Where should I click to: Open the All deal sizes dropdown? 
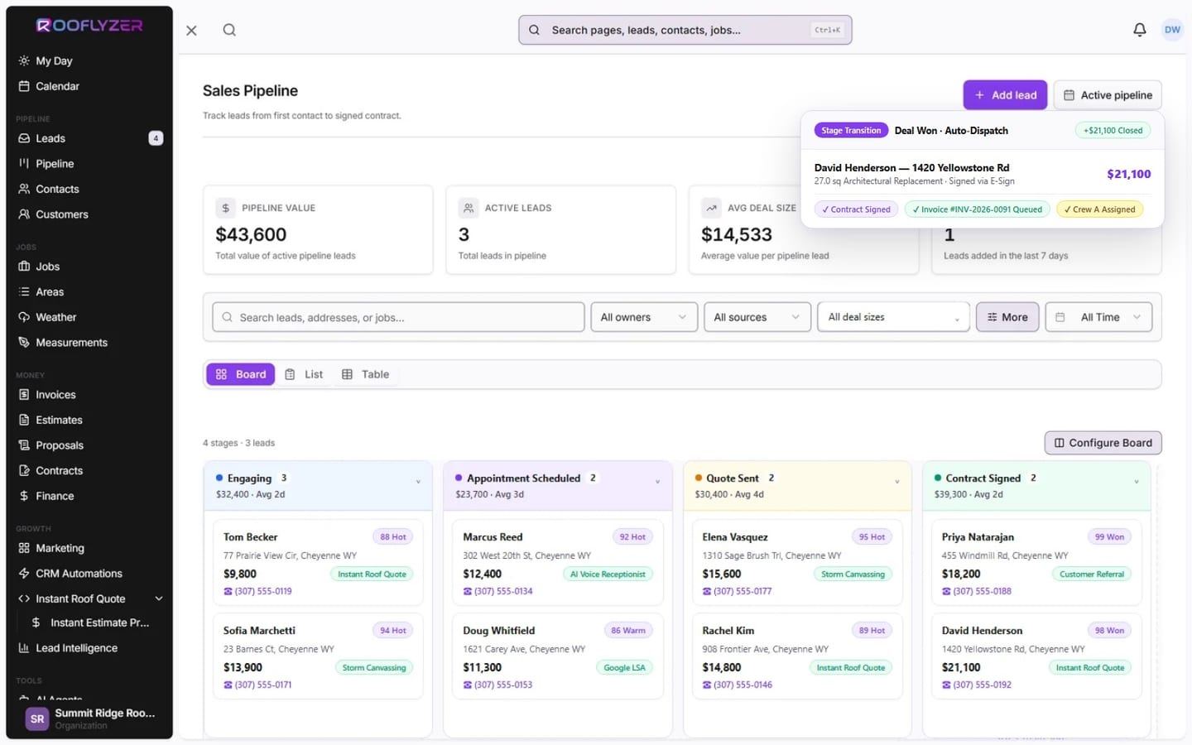pos(893,317)
